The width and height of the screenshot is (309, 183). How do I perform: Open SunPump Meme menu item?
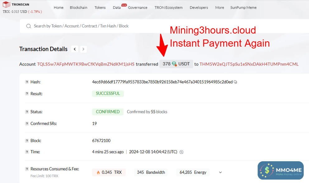(243, 7)
